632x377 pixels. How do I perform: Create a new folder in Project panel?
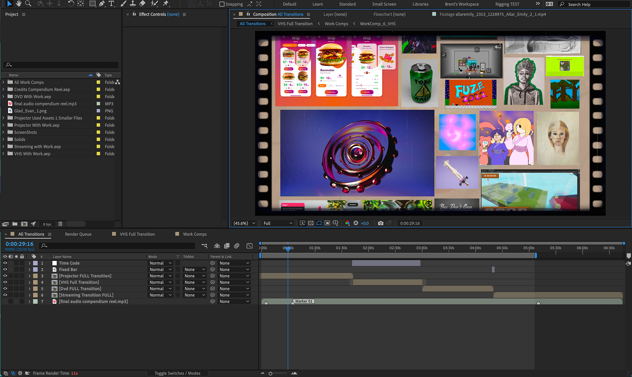(x=15, y=224)
